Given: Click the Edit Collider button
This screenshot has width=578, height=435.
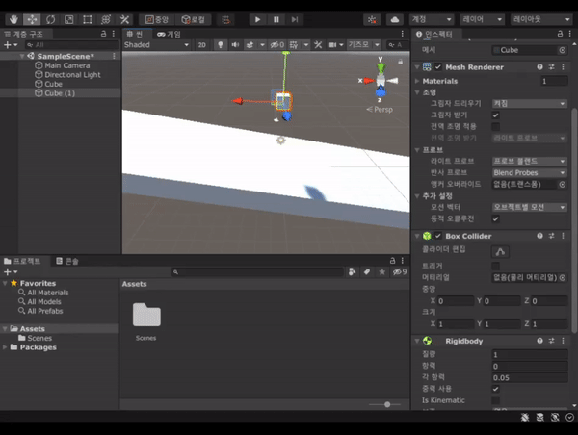Looking at the screenshot, I should [500, 251].
